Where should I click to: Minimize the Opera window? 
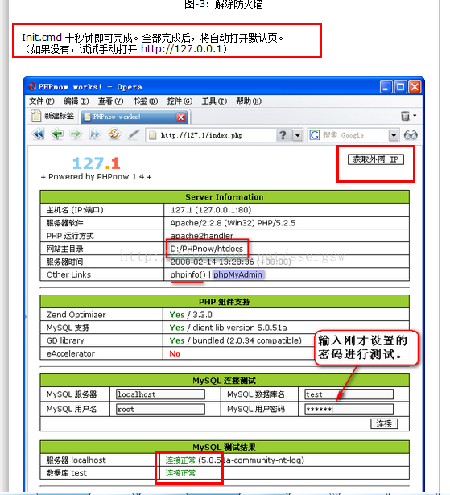click(x=386, y=86)
